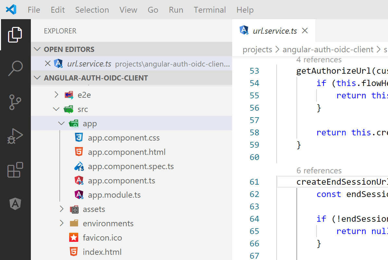Select the Explorer icon in the activity bar

click(x=16, y=34)
